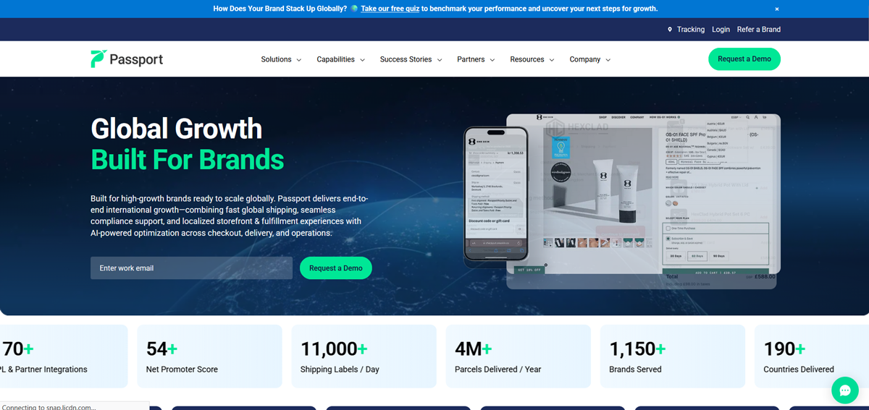Click the 11,000+ Shipping Labels / Day card
The width and height of the screenshot is (869, 410).
point(364,356)
